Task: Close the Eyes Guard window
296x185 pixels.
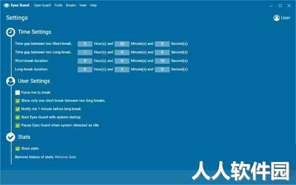Action: click(289, 6)
